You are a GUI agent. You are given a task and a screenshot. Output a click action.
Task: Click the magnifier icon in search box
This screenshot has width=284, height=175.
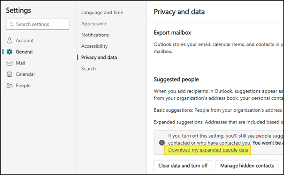tap(12, 24)
